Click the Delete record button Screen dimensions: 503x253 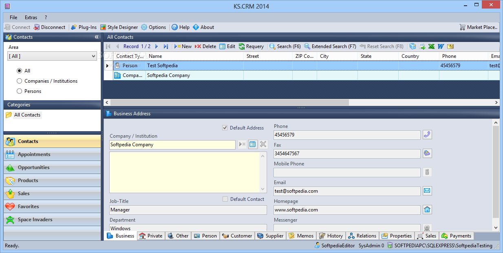point(205,46)
